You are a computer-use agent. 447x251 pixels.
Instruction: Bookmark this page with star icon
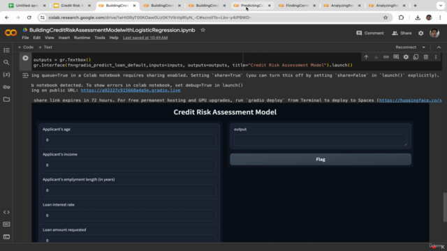(x=386, y=17)
